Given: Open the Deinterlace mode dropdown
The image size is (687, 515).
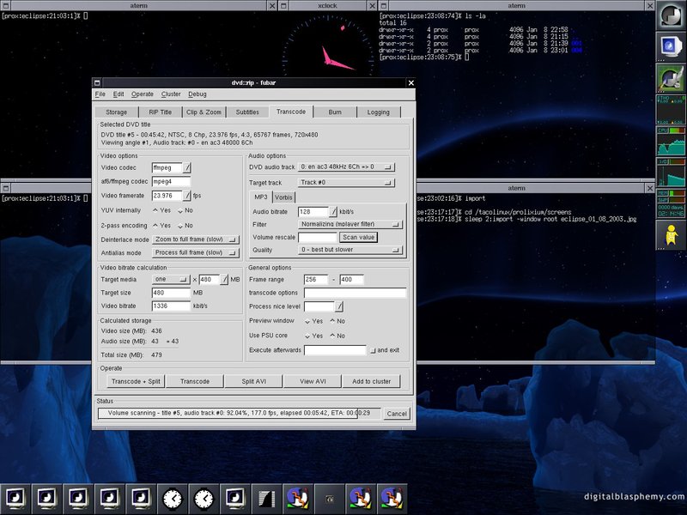Looking at the screenshot, I should [196, 239].
